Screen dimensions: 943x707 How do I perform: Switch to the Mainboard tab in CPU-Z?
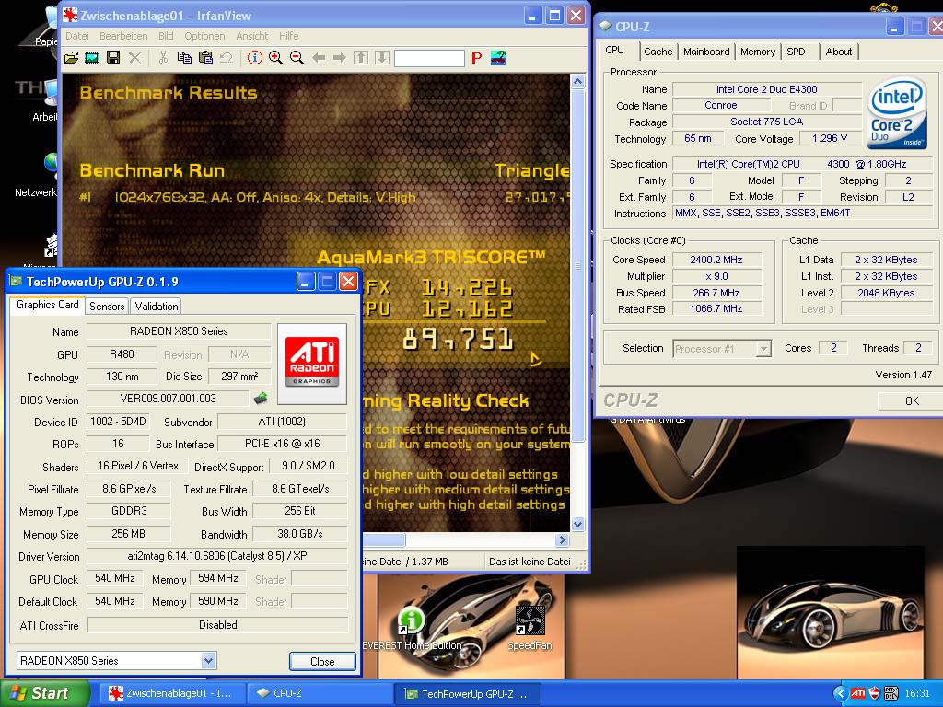pyautogui.click(x=706, y=52)
